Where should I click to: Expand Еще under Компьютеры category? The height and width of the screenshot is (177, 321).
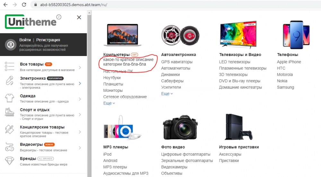(109, 103)
